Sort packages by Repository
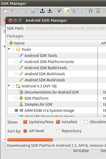106x159 pixels. point(58,131)
